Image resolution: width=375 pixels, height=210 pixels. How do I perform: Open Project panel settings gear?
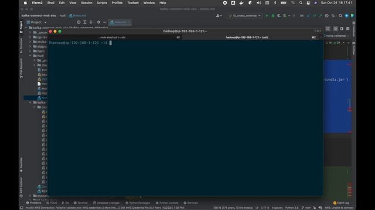click(x=98, y=22)
